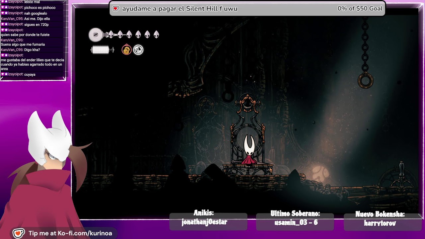Click the hanging ring on the chain

coord(365,80)
